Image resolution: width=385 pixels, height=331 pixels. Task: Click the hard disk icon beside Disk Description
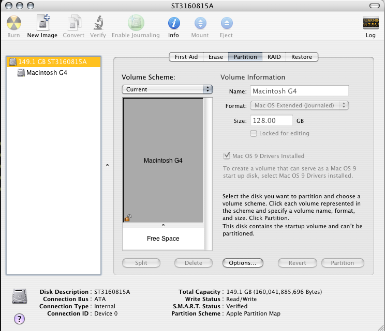(20, 296)
